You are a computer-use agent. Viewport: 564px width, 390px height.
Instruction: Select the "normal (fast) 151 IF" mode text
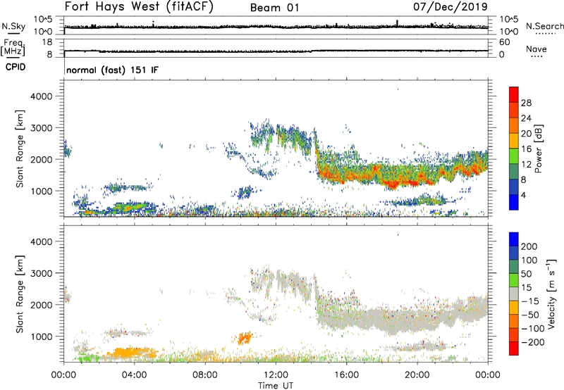pyautogui.click(x=112, y=70)
